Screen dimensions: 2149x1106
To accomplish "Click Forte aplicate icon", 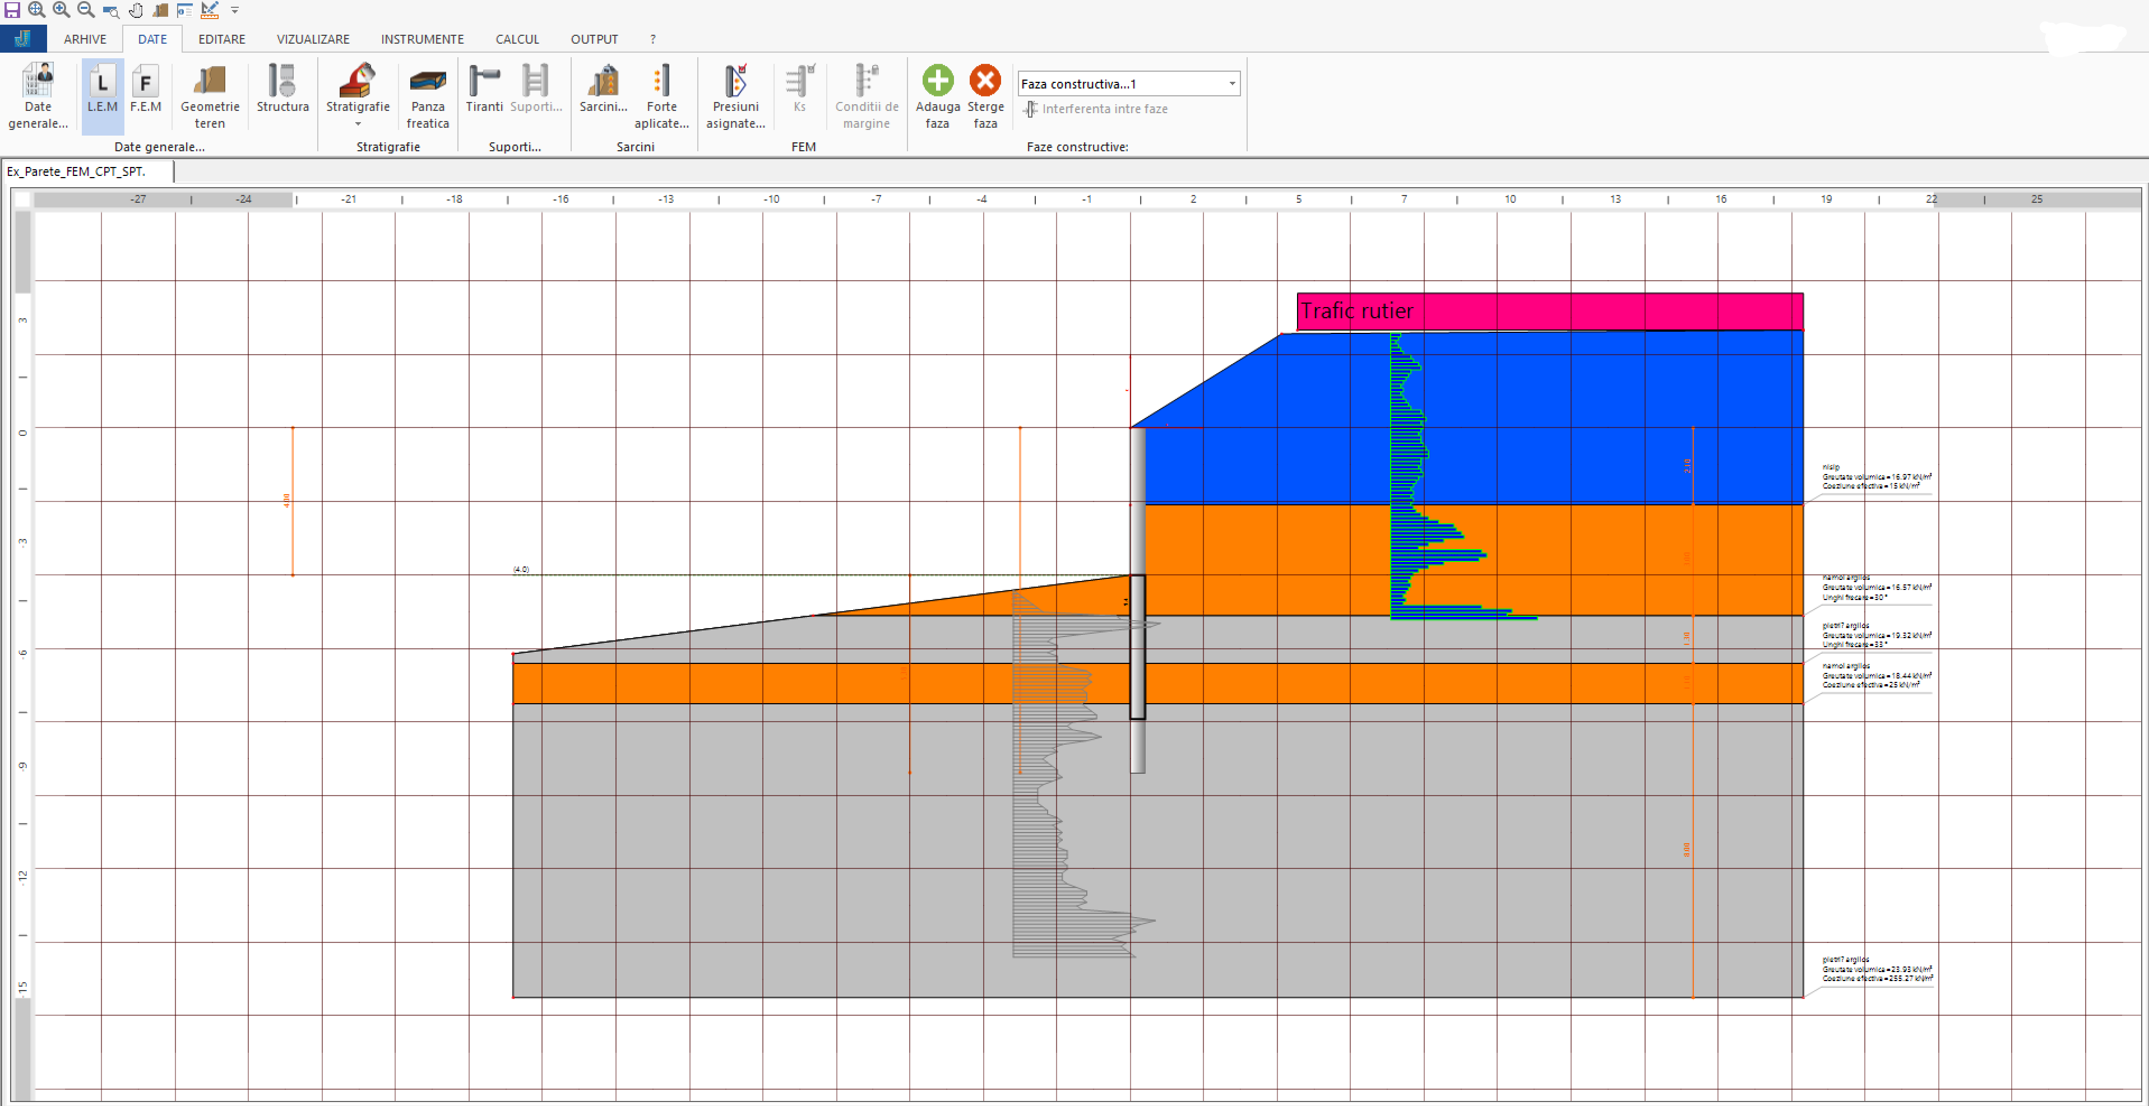I will click(661, 97).
